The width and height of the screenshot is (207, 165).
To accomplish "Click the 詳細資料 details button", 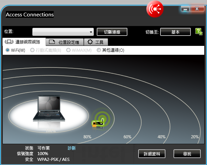I will coord(152,154).
